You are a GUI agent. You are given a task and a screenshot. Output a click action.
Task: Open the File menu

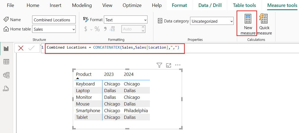pos(10,5)
